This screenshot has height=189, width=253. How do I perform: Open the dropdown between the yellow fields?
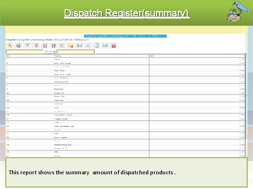coord(50,51)
